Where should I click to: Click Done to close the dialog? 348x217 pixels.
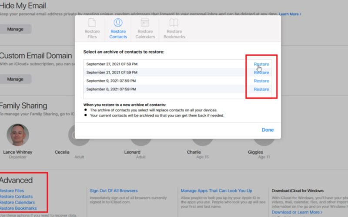268,130
